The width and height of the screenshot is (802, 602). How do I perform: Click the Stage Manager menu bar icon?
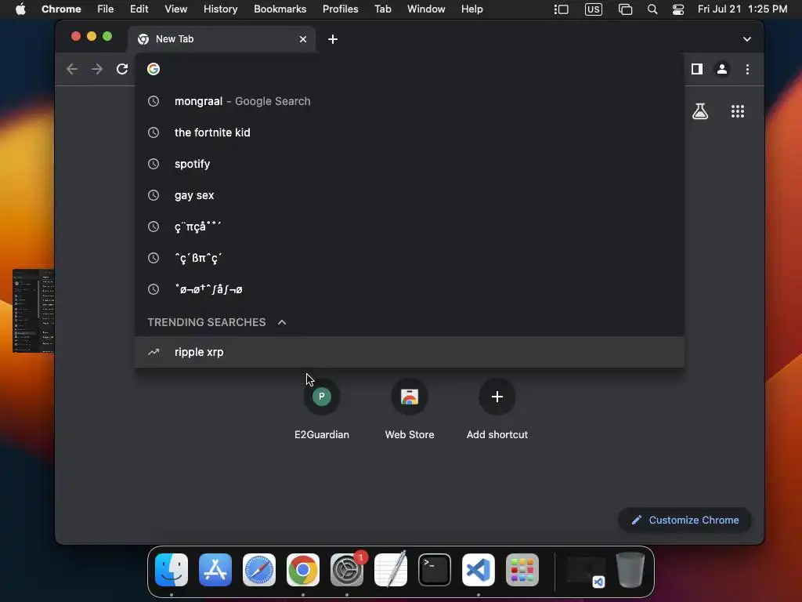(x=561, y=9)
